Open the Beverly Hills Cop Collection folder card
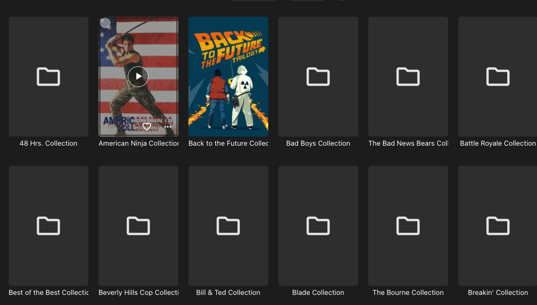 pos(138,226)
